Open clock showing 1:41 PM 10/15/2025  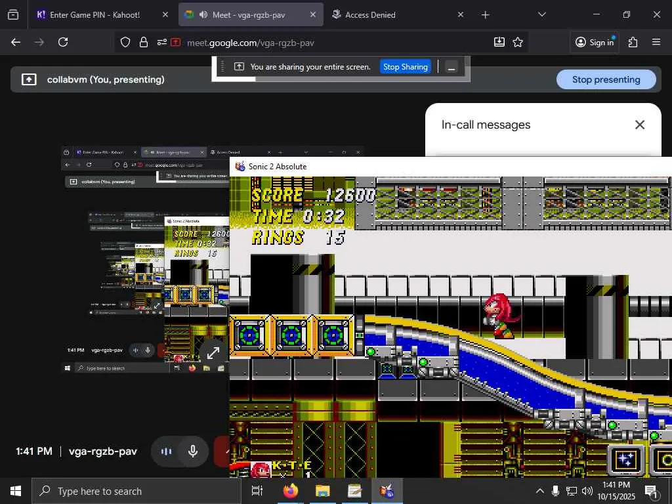click(616, 491)
